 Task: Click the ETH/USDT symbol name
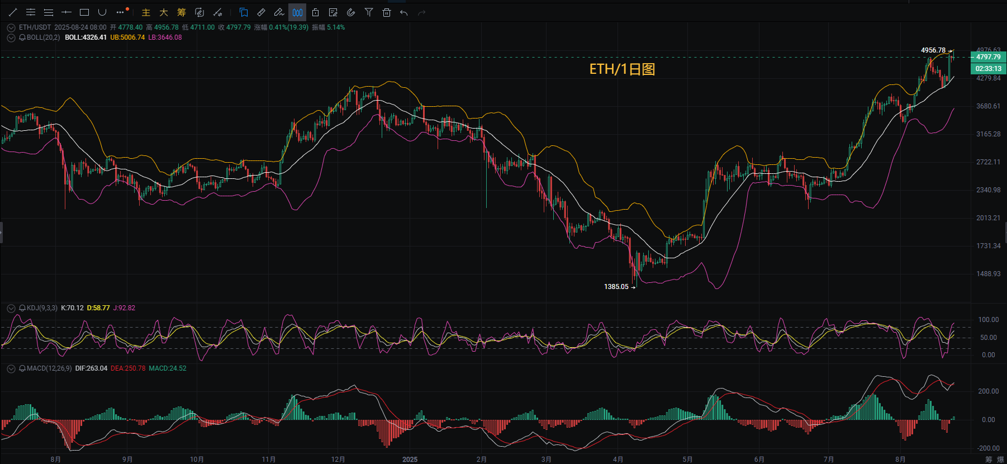[35, 27]
